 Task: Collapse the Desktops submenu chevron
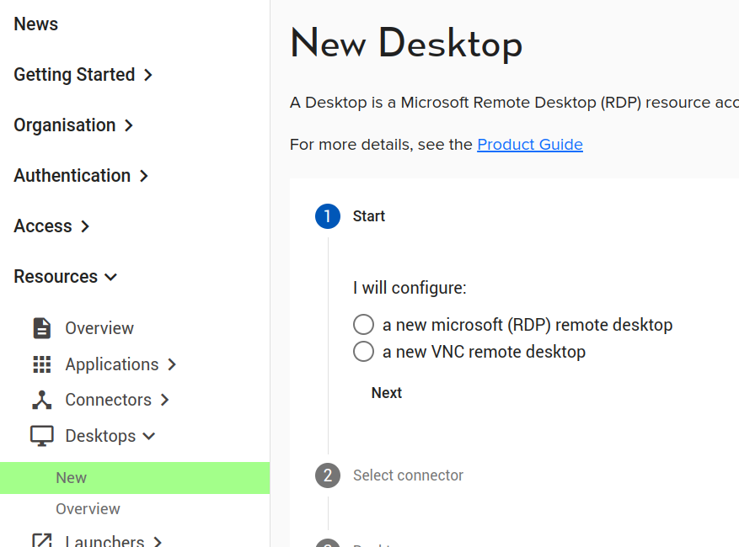click(149, 436)
